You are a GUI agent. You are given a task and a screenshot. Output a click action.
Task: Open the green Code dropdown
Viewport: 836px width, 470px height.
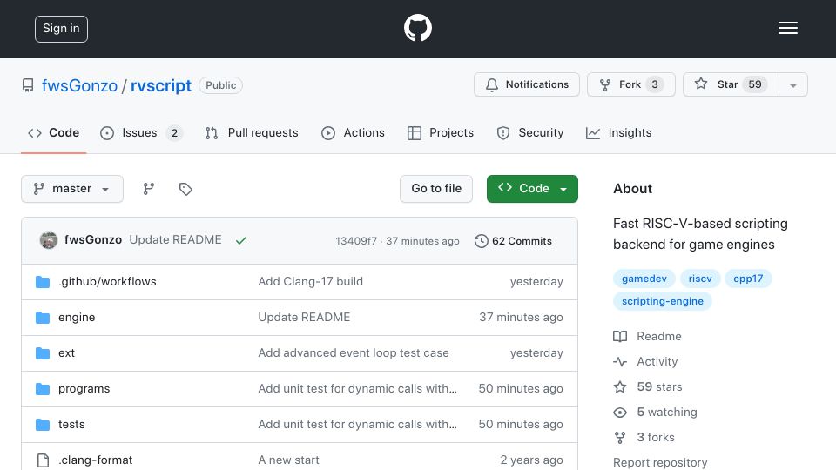(532, 189)
